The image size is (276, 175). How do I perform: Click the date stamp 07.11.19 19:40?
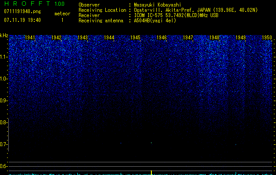click(22, 20)
